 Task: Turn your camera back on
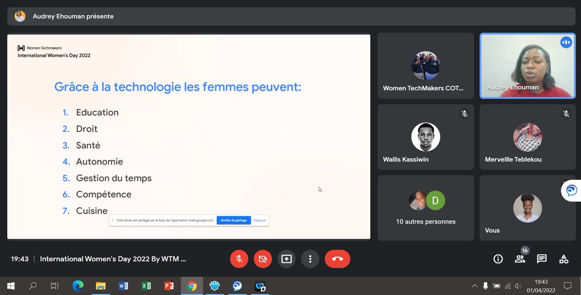click(262, 259)
